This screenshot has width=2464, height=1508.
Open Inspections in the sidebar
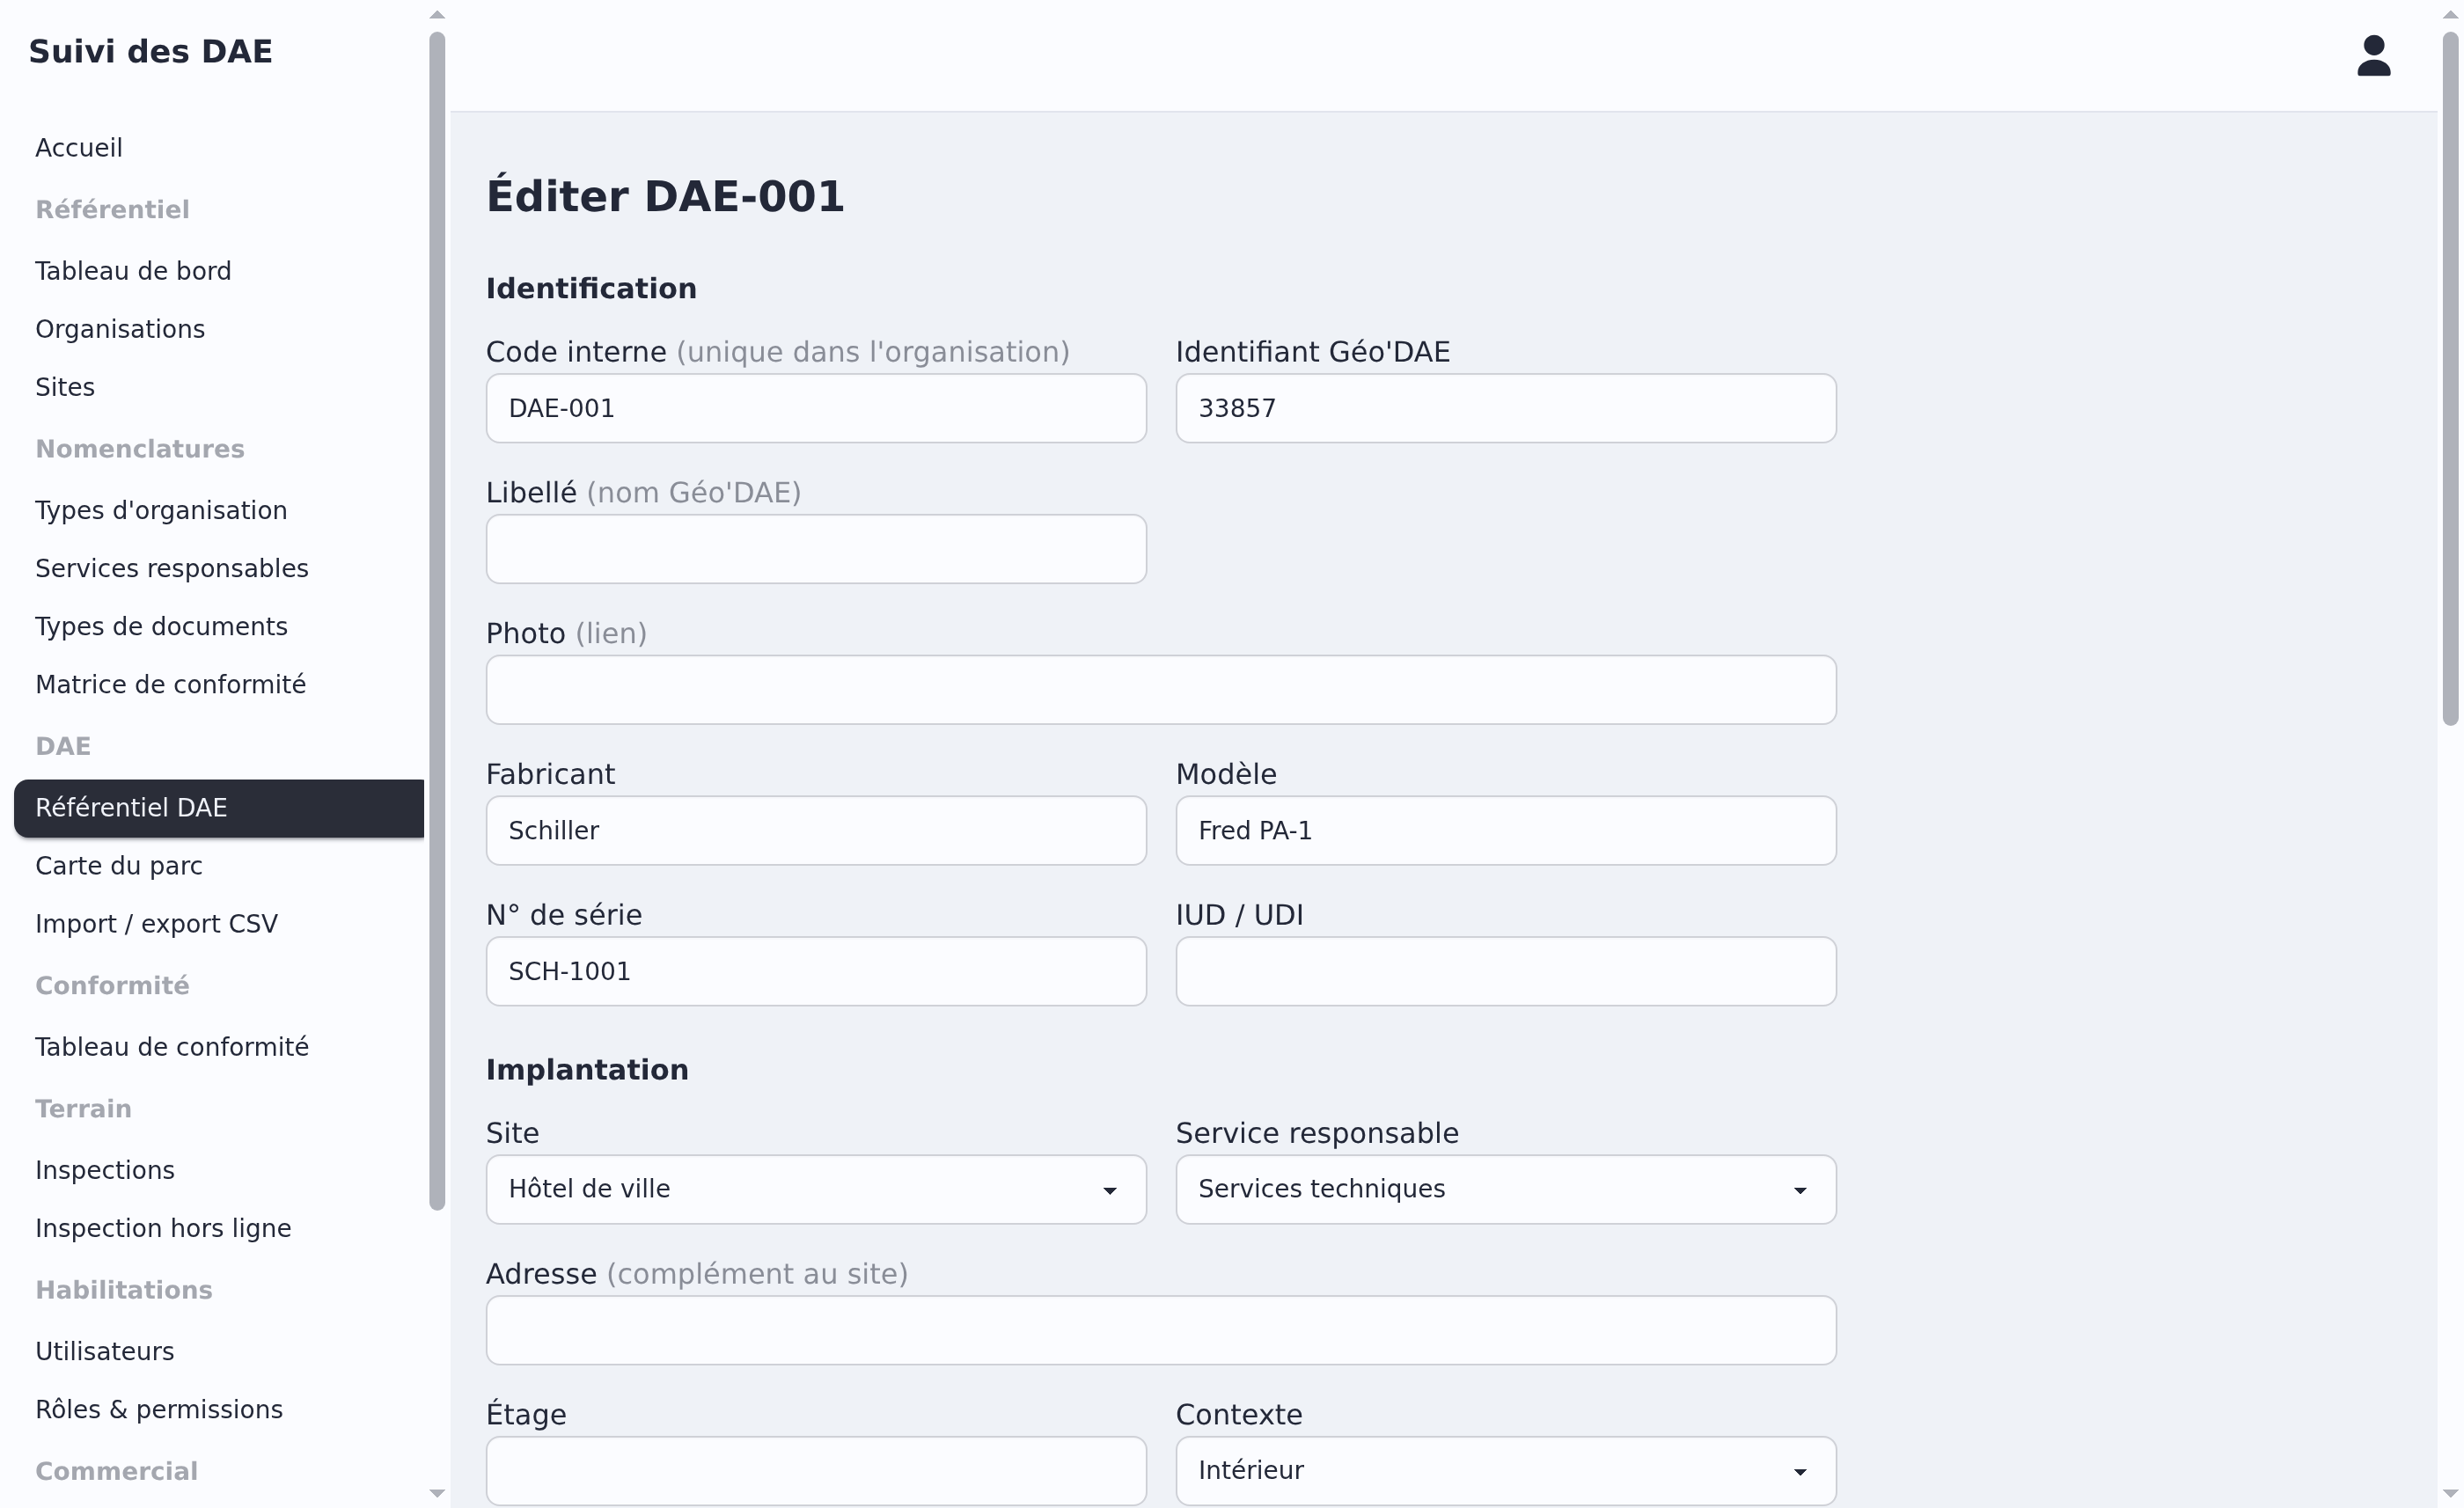pyautogui.click(x=219, y=1170)
